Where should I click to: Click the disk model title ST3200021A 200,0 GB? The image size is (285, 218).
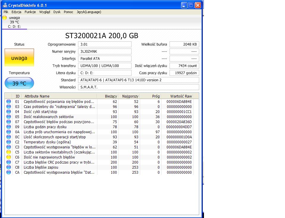pyautogui.click(x=102, y=35)
